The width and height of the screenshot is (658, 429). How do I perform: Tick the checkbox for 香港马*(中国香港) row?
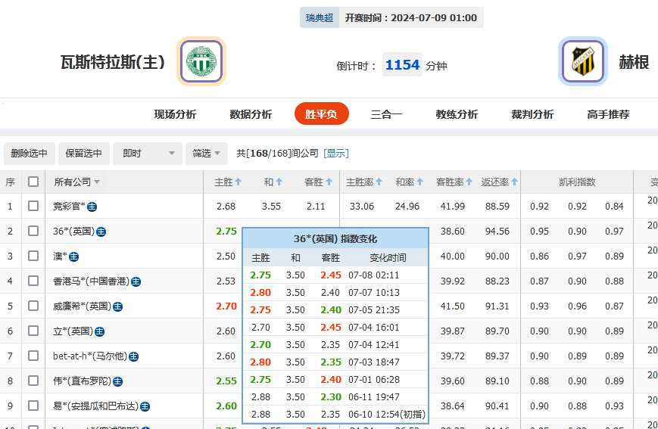pyautogui.click(x=33, y=281)
